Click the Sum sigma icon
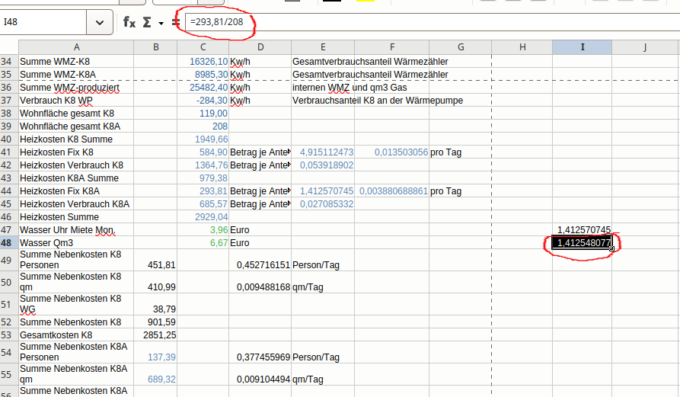This screenshot has width=680, height=397. pyautogui.click(x=147, y=22)
